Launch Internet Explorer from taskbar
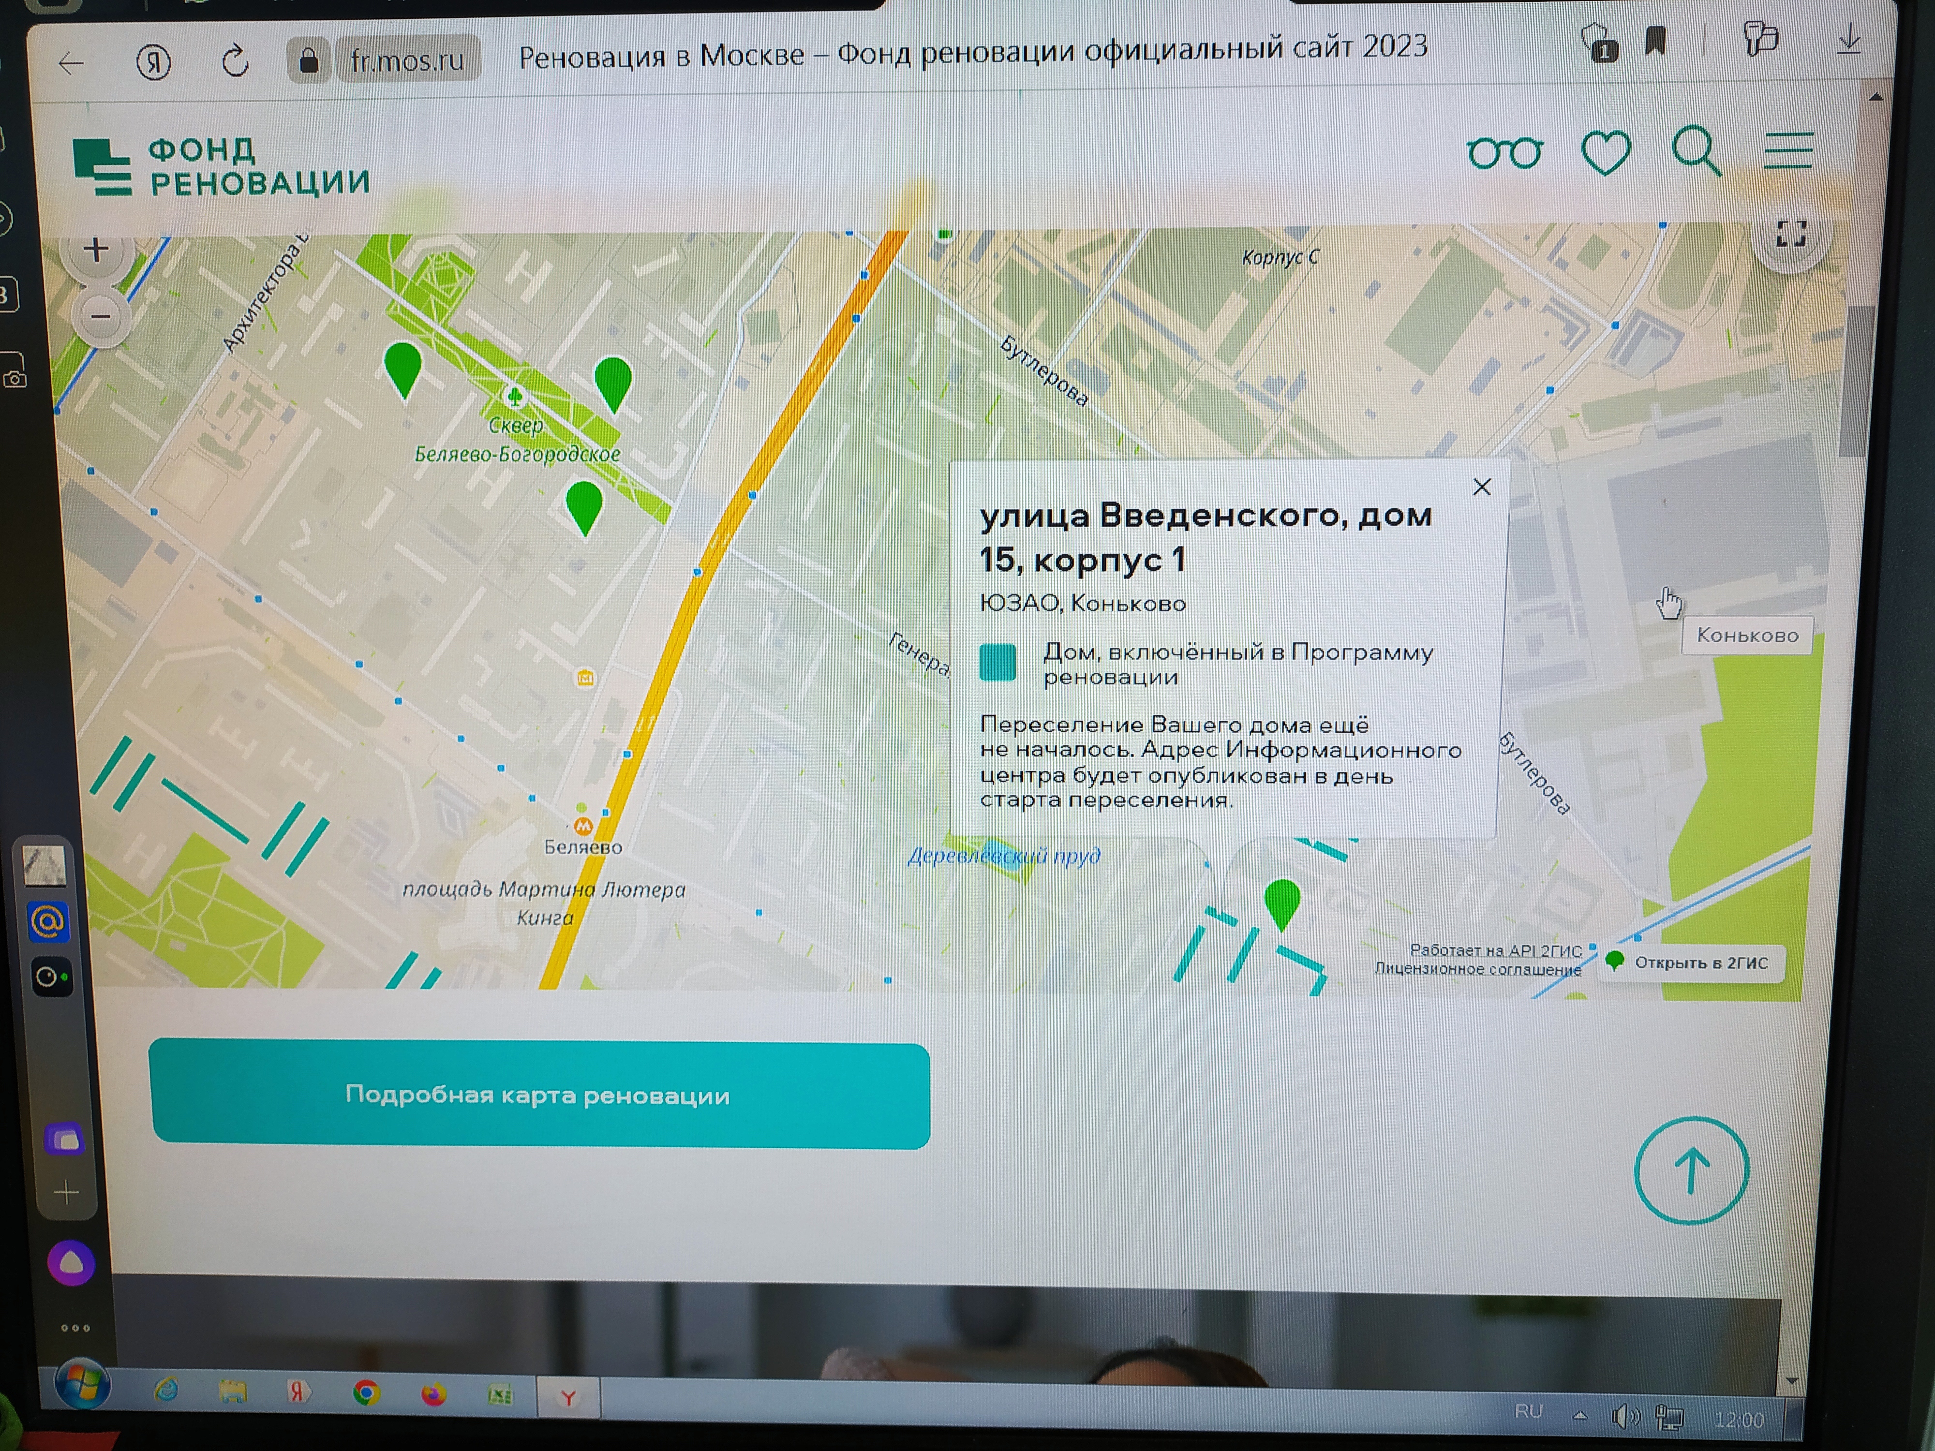The width and height of the screenshot is (1935, 1451). (166, 1390)
